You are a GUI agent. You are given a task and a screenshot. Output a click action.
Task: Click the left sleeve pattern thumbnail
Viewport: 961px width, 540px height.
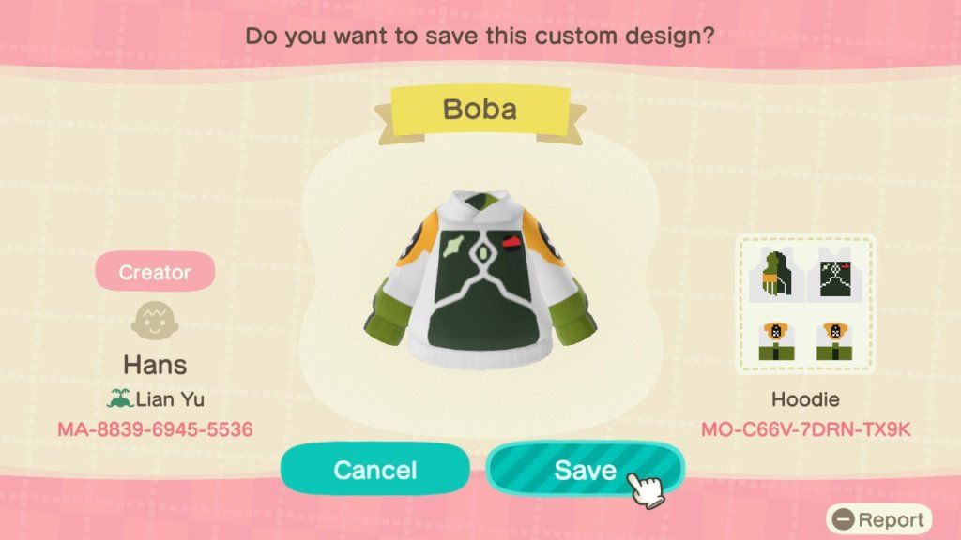pos(776,341)
